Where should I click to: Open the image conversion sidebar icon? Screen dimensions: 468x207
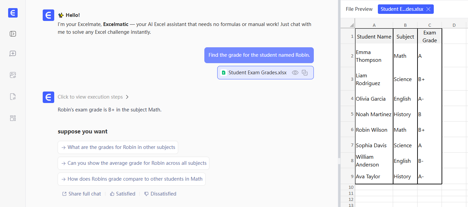(x=13, y=75)
